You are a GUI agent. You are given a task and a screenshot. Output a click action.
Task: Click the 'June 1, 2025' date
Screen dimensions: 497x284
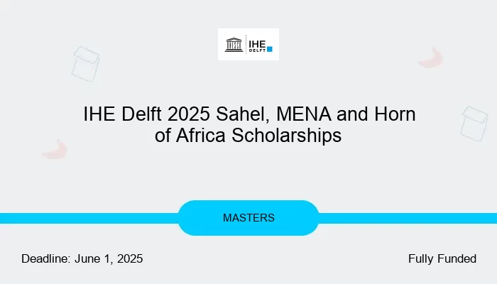click(x=109, y=258)
